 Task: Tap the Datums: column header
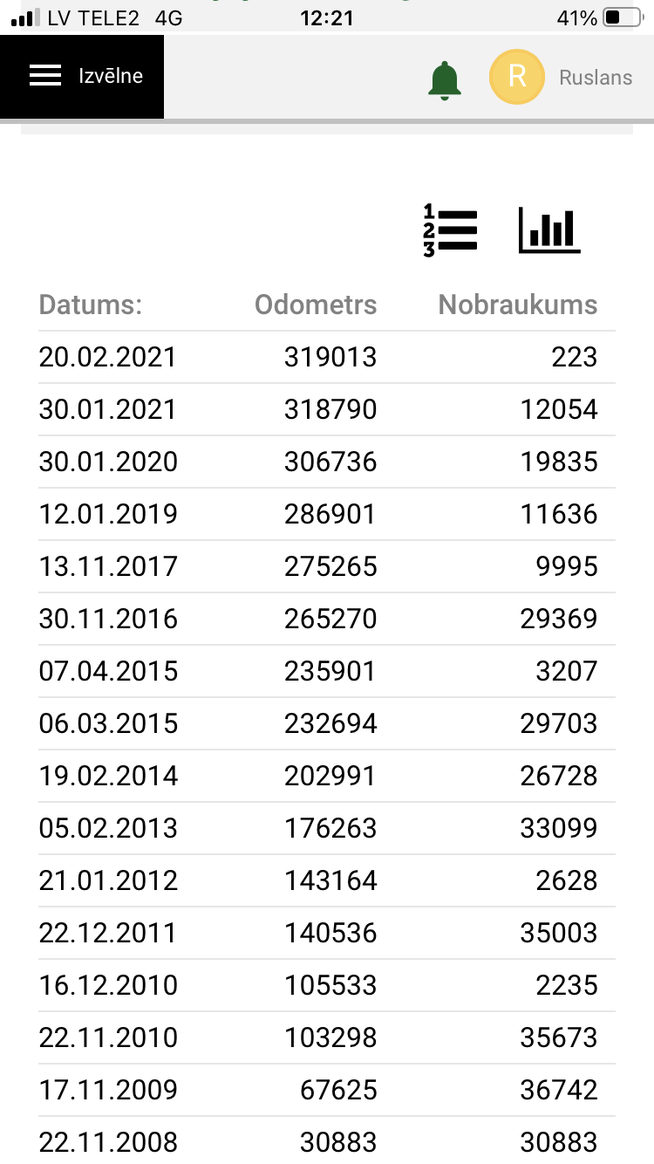pyautogui.click(x=91, y=305)
